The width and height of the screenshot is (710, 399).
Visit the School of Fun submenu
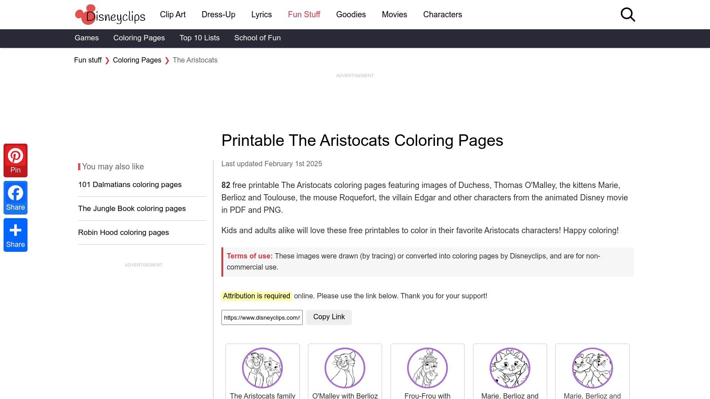257,38
